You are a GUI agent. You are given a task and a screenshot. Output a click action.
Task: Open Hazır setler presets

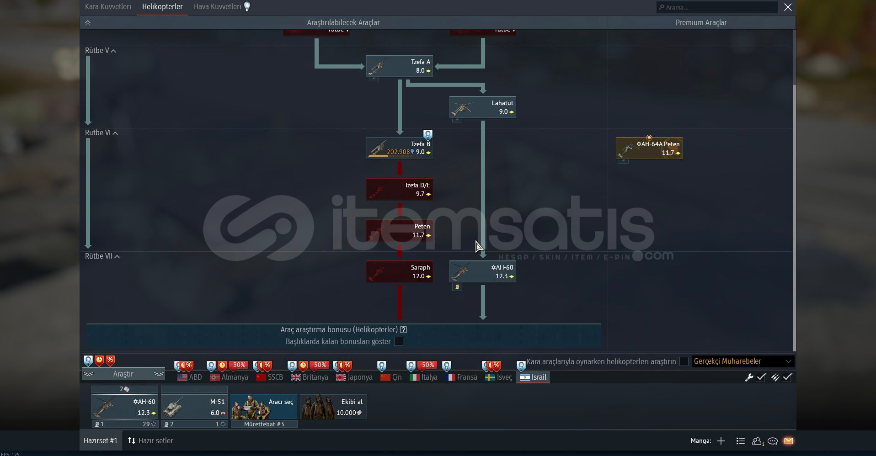click(150, 441)
